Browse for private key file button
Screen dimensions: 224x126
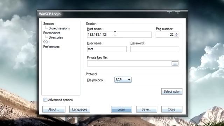175,63
